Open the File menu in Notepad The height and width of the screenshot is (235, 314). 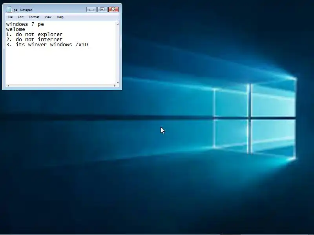coord(10,17)
